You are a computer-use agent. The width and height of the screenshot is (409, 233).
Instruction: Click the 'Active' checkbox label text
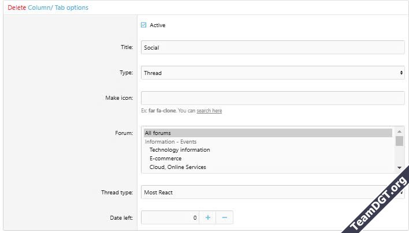coord(158,25)
